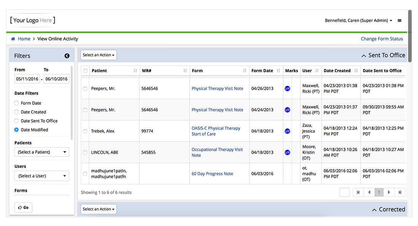Click user cell Zaza, Jessica (PT)
This screenshot has height=226, width=418.
coord(309,131)
